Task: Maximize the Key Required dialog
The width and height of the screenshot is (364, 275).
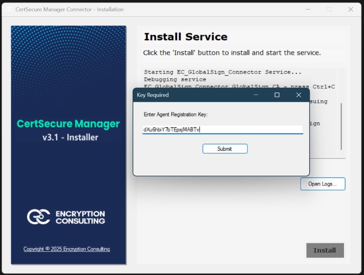Action: coord(277,95)
